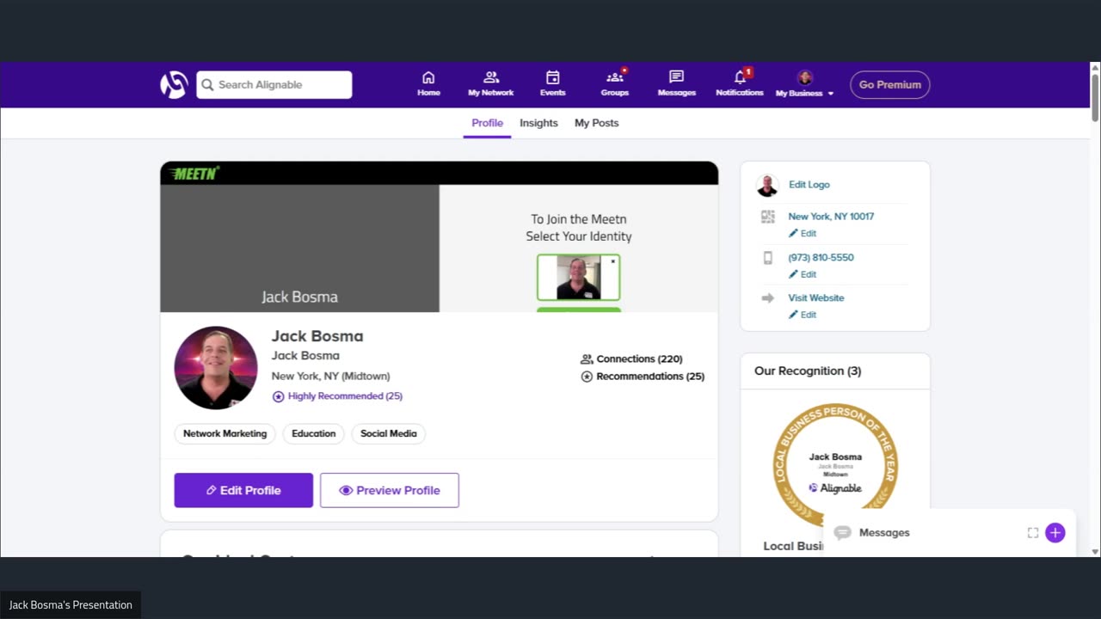Open Messages in the top navigation
The height and width of the screenshot is (619, 1101).
click(x=676, y=84)
